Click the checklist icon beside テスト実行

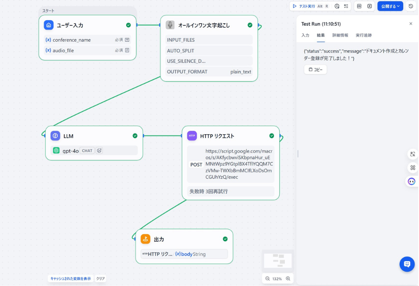tap(346, 6)
